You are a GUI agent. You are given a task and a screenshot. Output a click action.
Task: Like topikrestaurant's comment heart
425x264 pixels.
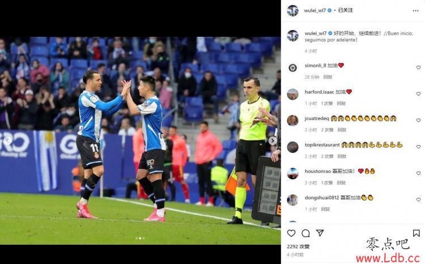(x=419, y=147)
